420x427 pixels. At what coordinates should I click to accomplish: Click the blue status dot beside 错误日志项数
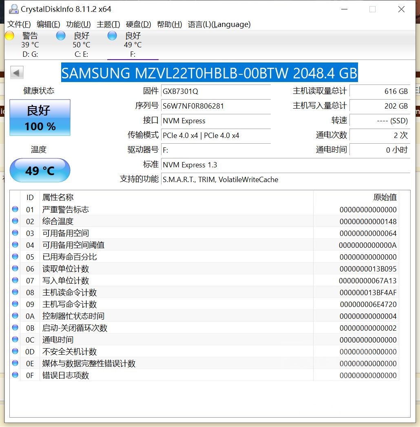(x=15, y=375)
